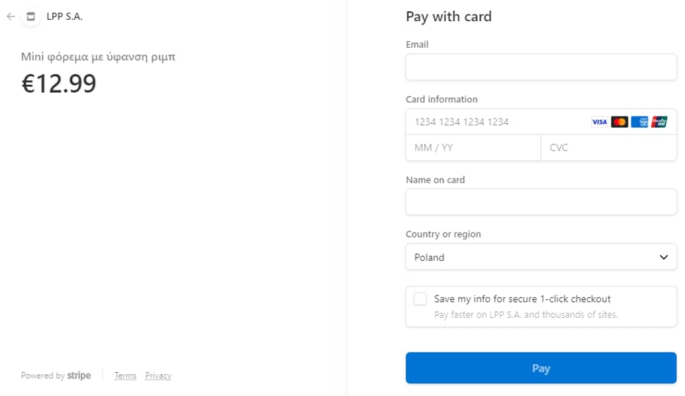This screenshot has width=685, height=396.
Task: Click the back arrow icon
Action: click(x=11, y=17)
